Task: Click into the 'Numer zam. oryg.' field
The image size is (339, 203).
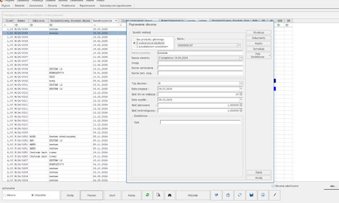Action: click(200, 73)
